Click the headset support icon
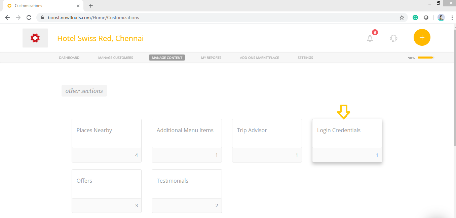This screenshot has height=218, width=456. click(x=393, y=38)
